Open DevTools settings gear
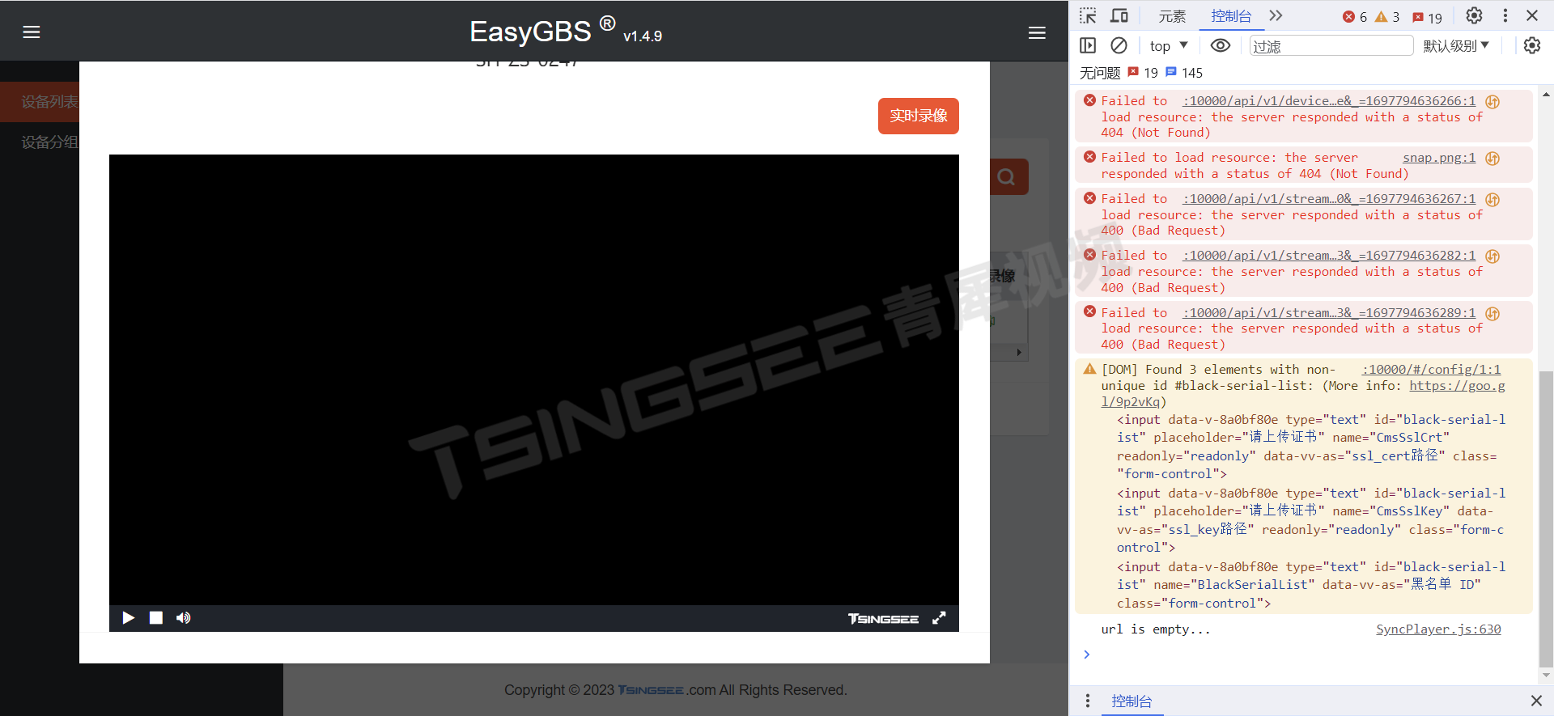The image size is (1554, 716). 1475,16
